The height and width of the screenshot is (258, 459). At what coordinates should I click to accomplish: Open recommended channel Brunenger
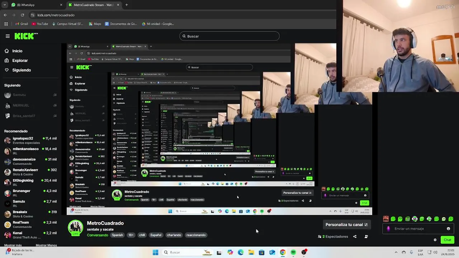click(31, 193)
